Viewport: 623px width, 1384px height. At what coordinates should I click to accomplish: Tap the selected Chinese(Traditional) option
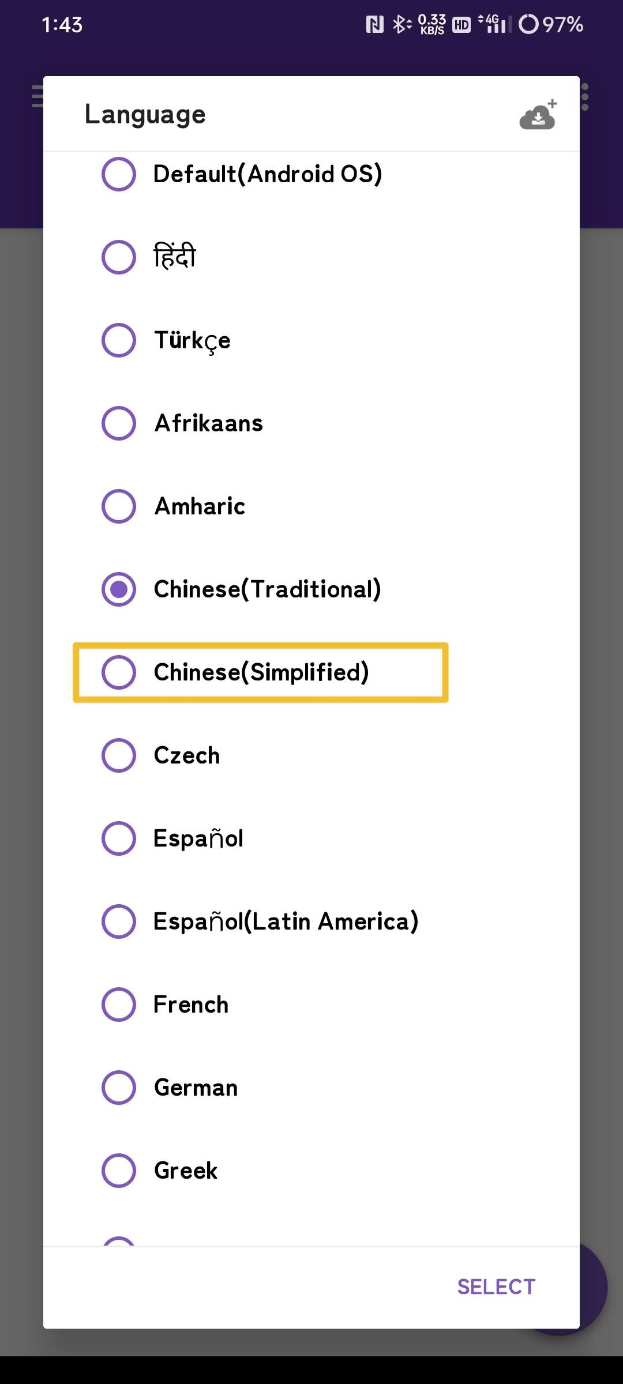pyautogui.click(x=119, y=589)
